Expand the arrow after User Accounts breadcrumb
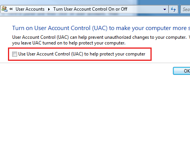The width and height of the screenshot is (190, 152). point(49,9)
